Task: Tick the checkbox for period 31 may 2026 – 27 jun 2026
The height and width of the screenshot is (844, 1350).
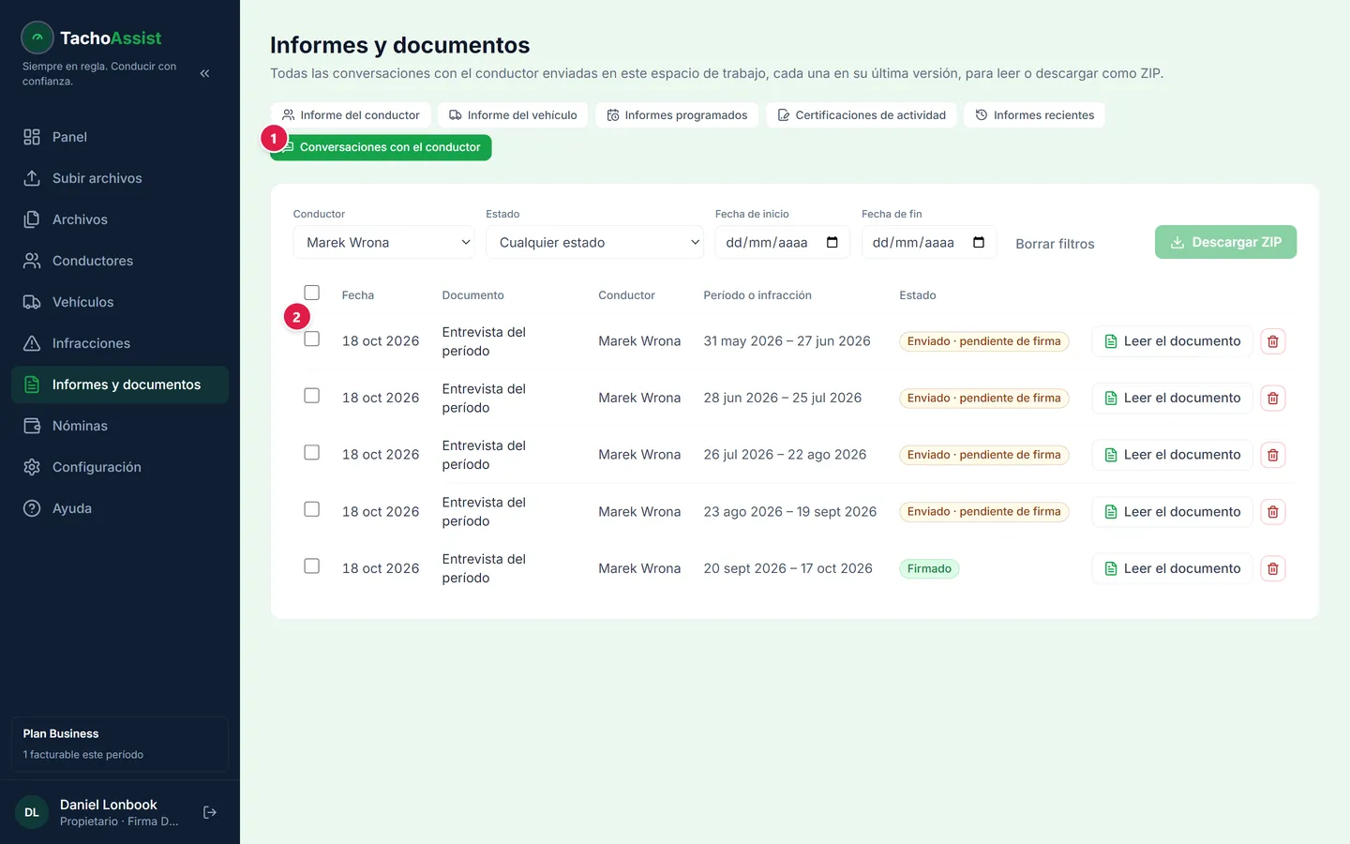Action: (x=312, y=339)
